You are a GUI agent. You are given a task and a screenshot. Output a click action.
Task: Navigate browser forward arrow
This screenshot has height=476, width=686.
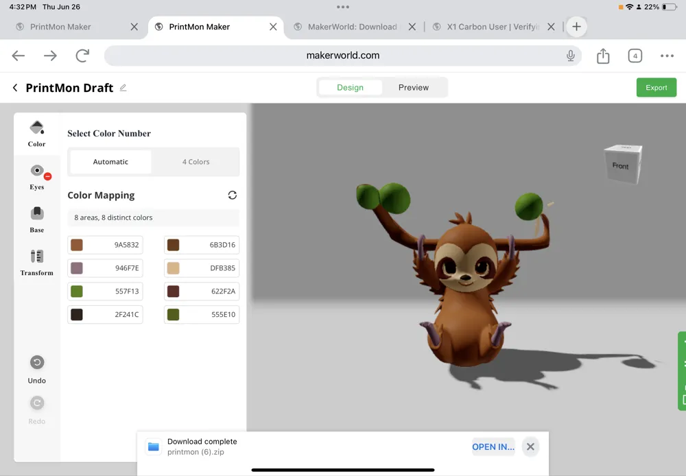50,56
